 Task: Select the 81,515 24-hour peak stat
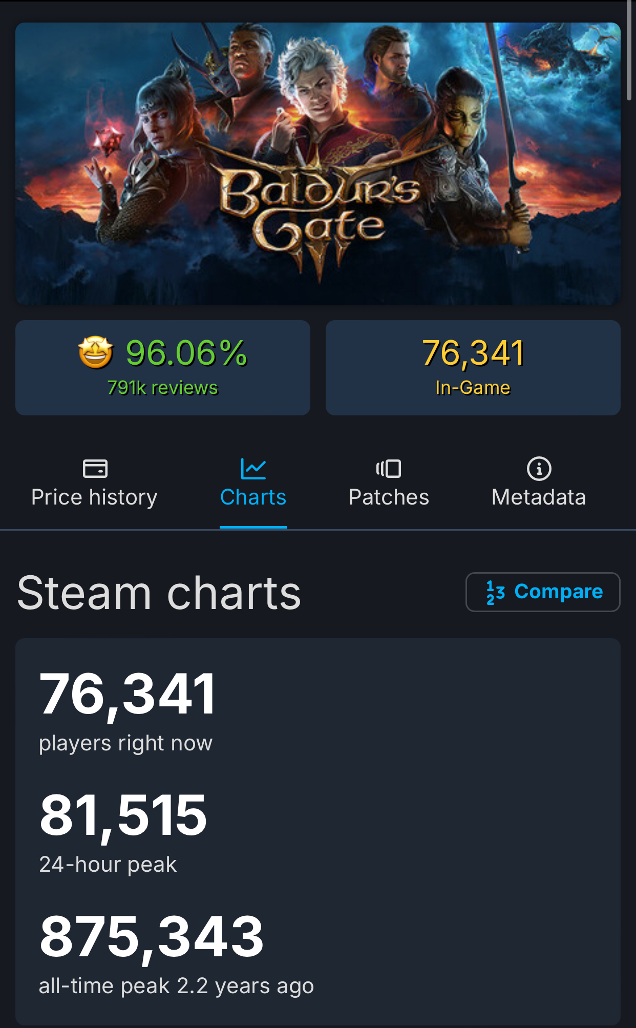(123, 815)
